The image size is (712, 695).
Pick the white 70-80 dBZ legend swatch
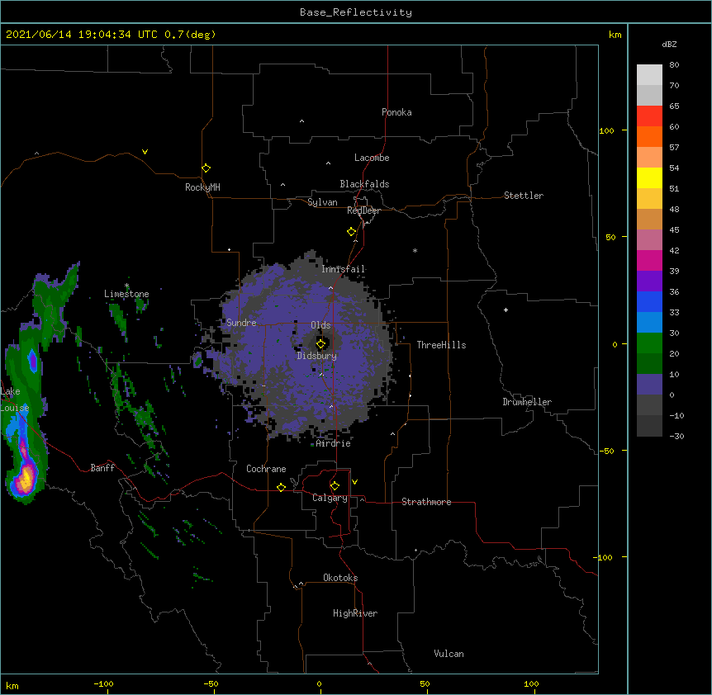pos(649,74)
